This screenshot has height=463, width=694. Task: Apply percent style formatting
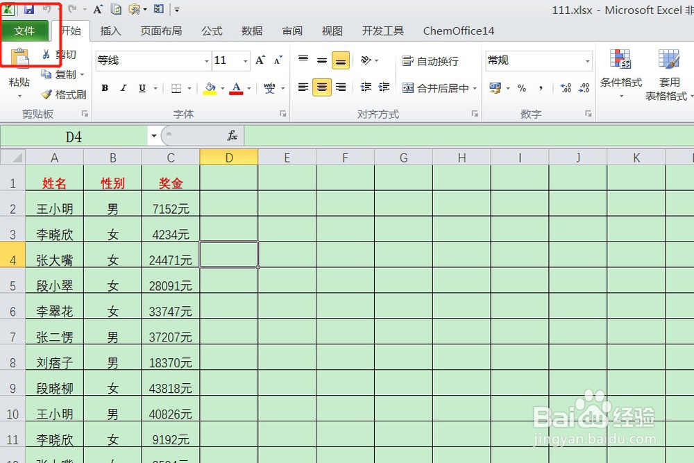point(522,88)
